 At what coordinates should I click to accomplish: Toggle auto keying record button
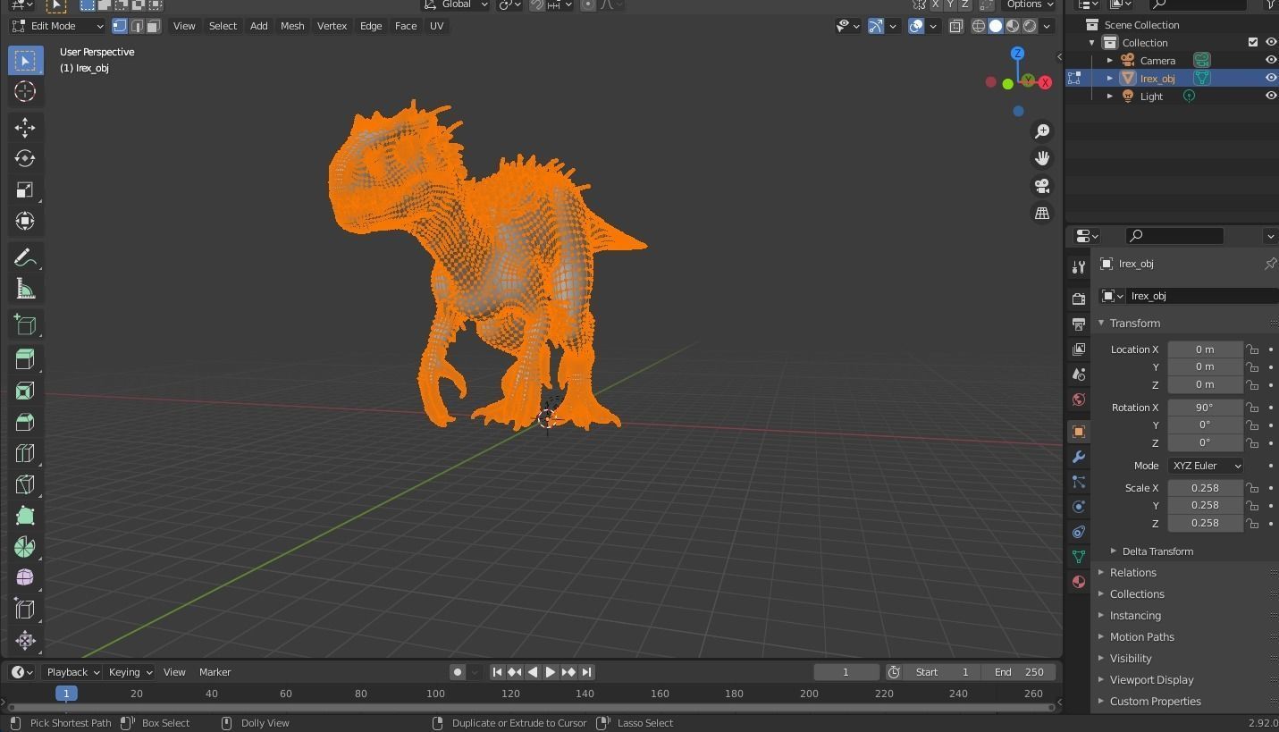(458, 672)
